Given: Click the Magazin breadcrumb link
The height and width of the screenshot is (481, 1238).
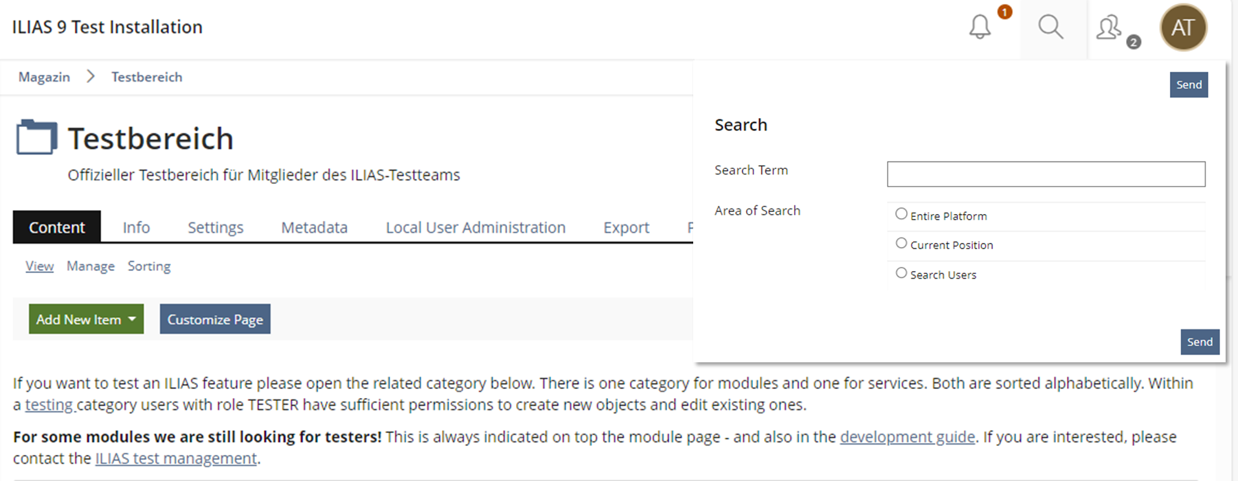Looking at the screenshot, I should coord(44,77).
